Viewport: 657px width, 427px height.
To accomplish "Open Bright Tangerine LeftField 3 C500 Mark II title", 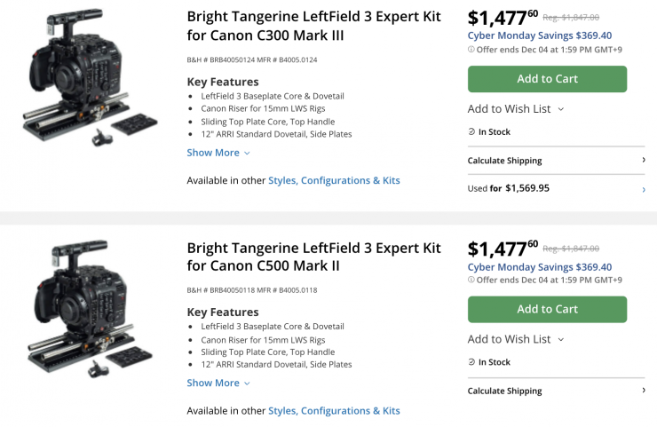I will click(313, 257).
